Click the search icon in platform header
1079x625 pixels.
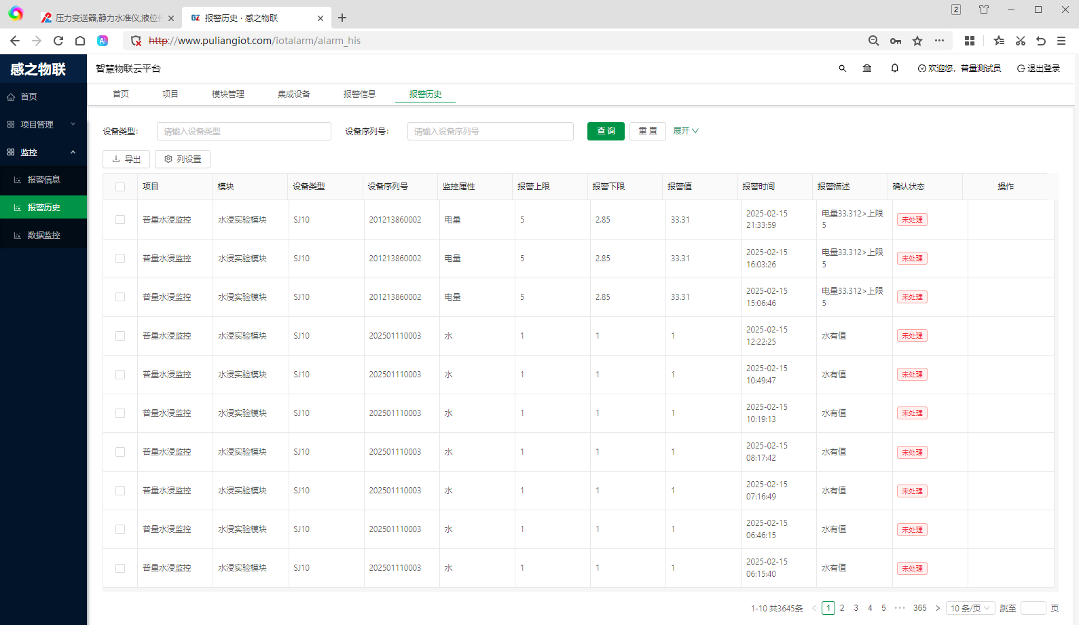coord(842,69)
